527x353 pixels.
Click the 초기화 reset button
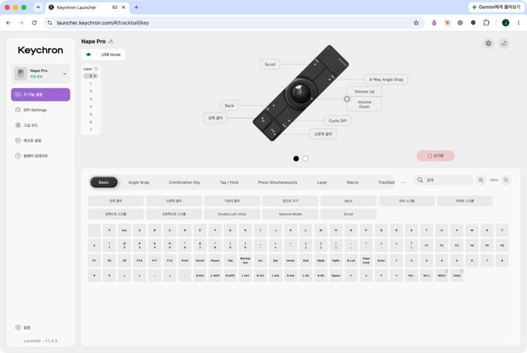point(435,156)
